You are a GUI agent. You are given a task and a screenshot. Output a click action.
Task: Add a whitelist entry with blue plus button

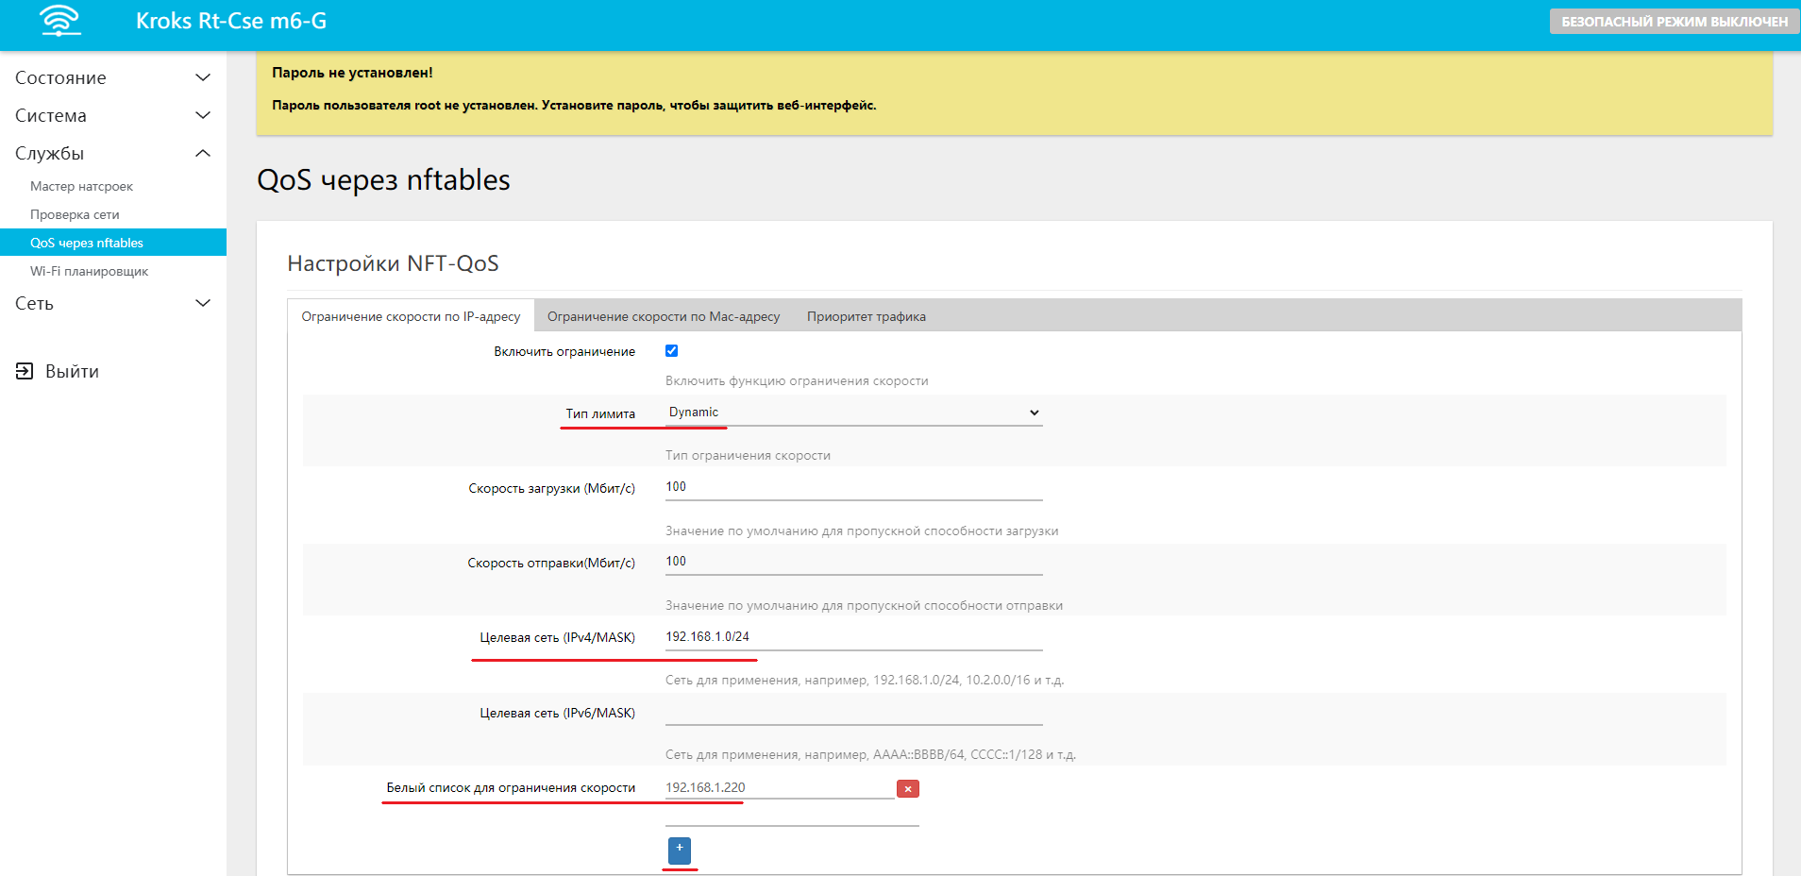[x=680, y=851]
